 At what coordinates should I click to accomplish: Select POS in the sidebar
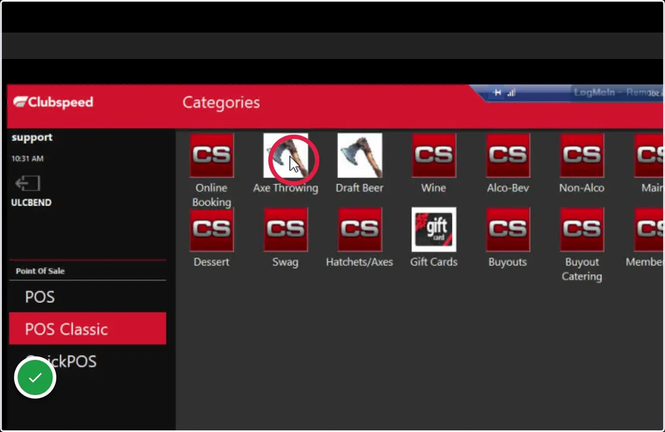88,297
